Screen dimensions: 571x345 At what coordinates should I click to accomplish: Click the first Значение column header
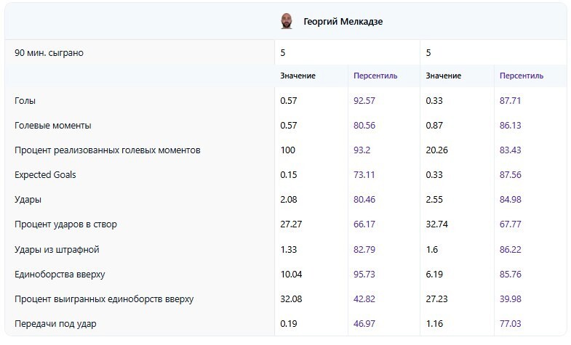pos(298,76)
